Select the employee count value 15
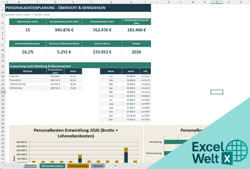 [x=27, y=30]
